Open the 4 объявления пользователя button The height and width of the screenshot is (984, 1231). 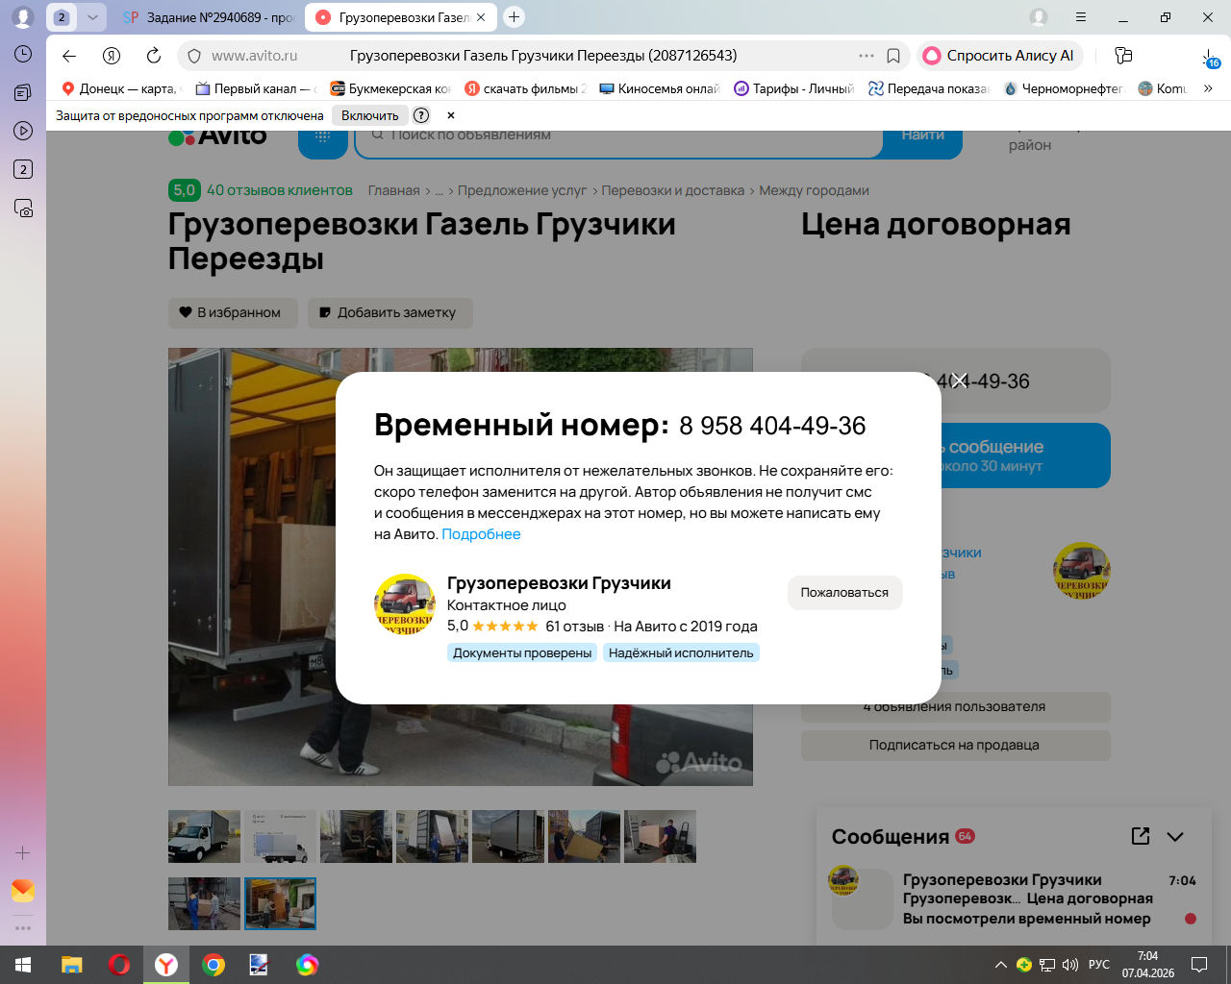click(x=955, y=707)
